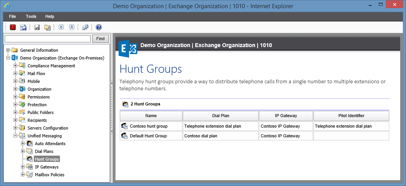
Task: Sort by the Dial Plan column header
Action: tap(220, 116)
